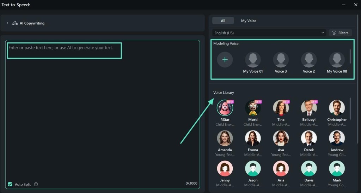Click the help icon beside Auto Split
Image resolution: width=361 pixels, height=193 pixels.
coord(36,185)
